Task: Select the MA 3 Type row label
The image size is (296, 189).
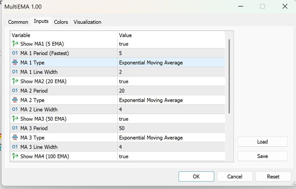Action: coord(32,138)
